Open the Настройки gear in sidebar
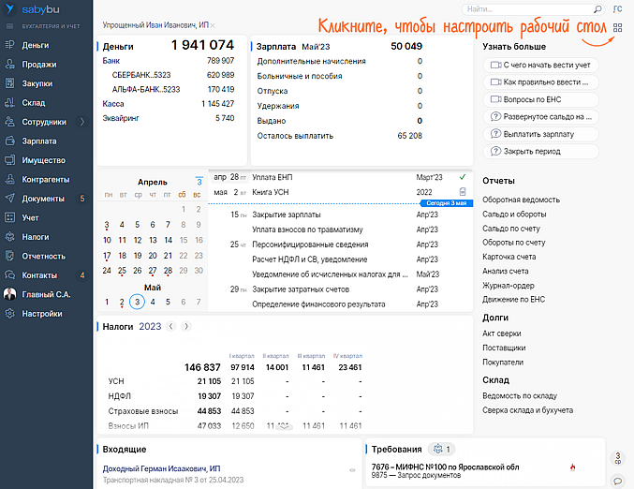This screenshot has height=489, width=634. [x=9, y=314]
